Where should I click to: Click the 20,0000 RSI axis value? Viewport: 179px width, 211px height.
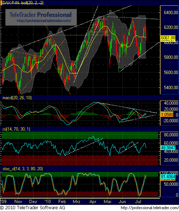(171, 160)
